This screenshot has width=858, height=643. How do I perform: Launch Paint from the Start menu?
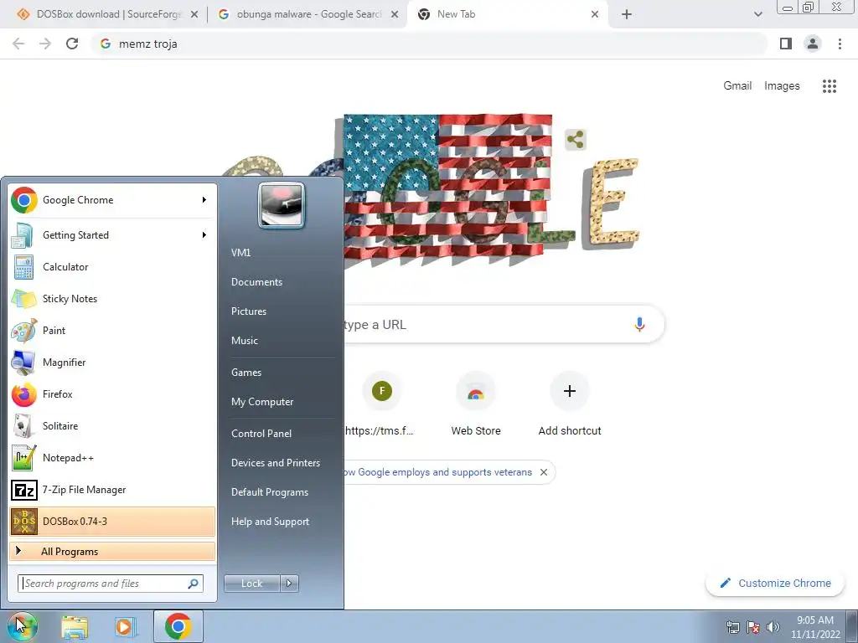click(112, 330)
